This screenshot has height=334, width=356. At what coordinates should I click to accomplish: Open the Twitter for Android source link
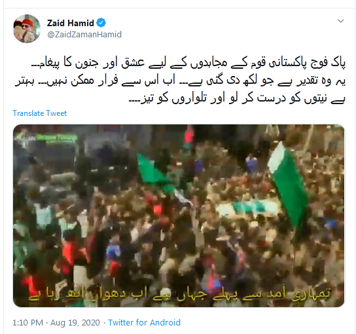click(x=144, y=323)
